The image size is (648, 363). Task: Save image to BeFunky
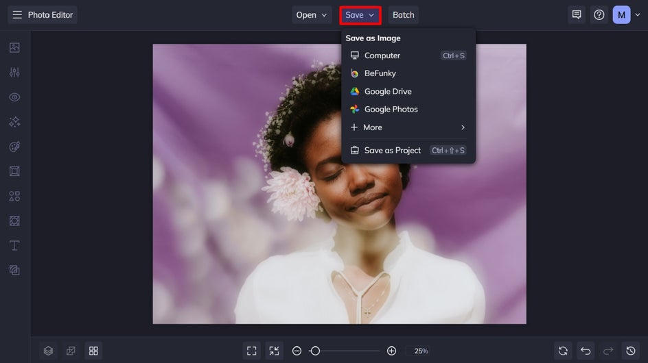[x=408, y=73]
